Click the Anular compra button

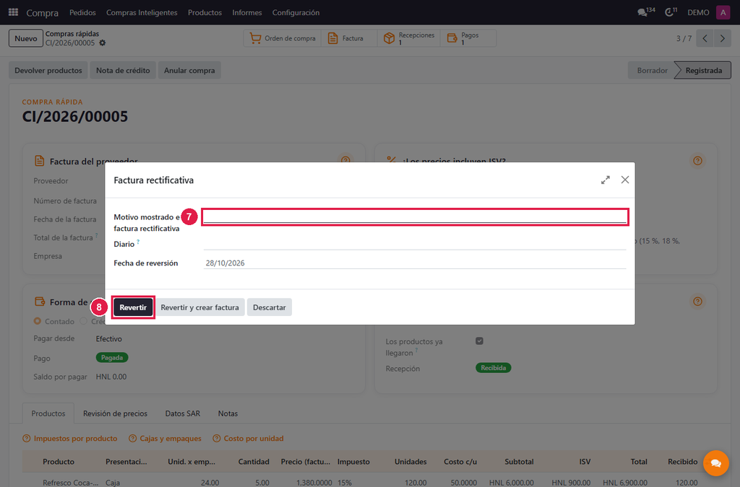tap(189, 70)
